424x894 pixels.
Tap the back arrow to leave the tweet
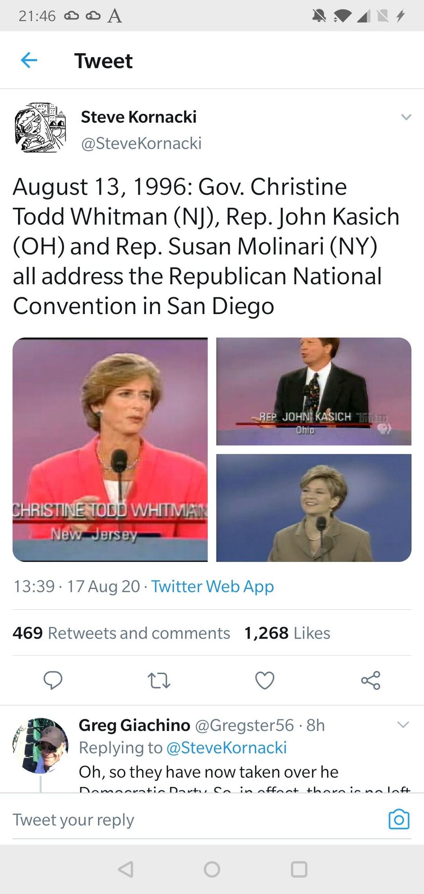[29, 60]
